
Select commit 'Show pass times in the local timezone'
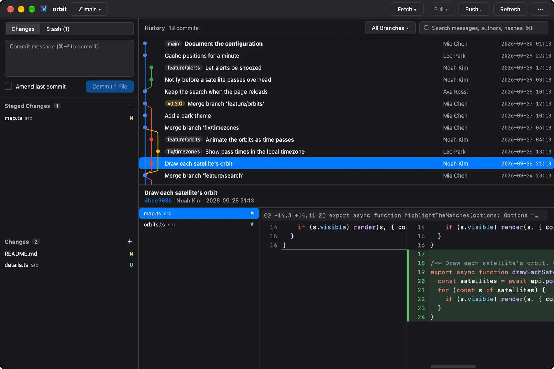point(346,151)
